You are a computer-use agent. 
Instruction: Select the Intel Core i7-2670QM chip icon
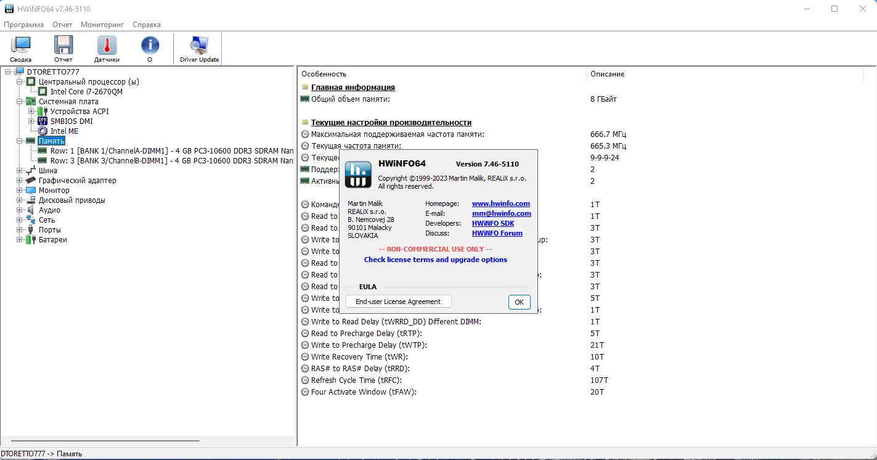pyautogui.click(x=43, y=91)
